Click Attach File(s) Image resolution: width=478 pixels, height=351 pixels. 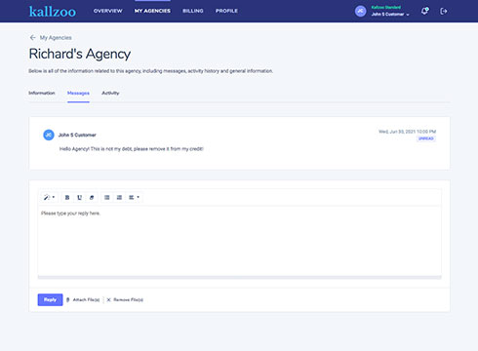[83, 299]
